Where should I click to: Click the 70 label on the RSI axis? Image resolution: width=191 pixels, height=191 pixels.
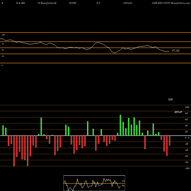click(3, 44)
